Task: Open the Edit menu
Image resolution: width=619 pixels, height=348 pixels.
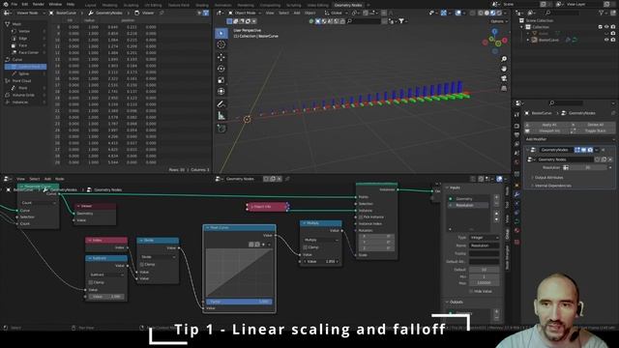Action: coord(25,4)
